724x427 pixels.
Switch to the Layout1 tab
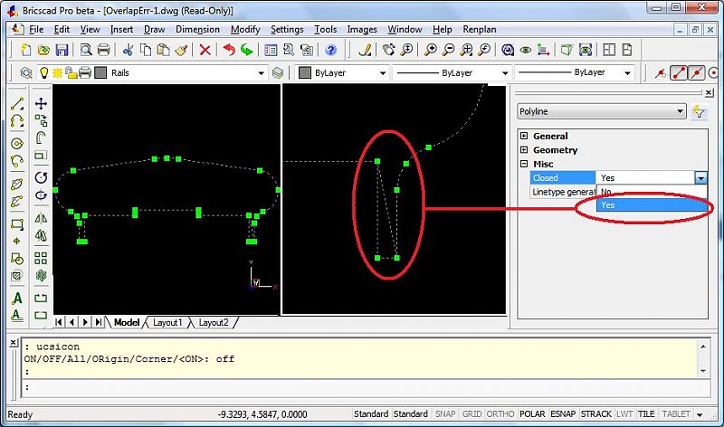coord(167,322)
